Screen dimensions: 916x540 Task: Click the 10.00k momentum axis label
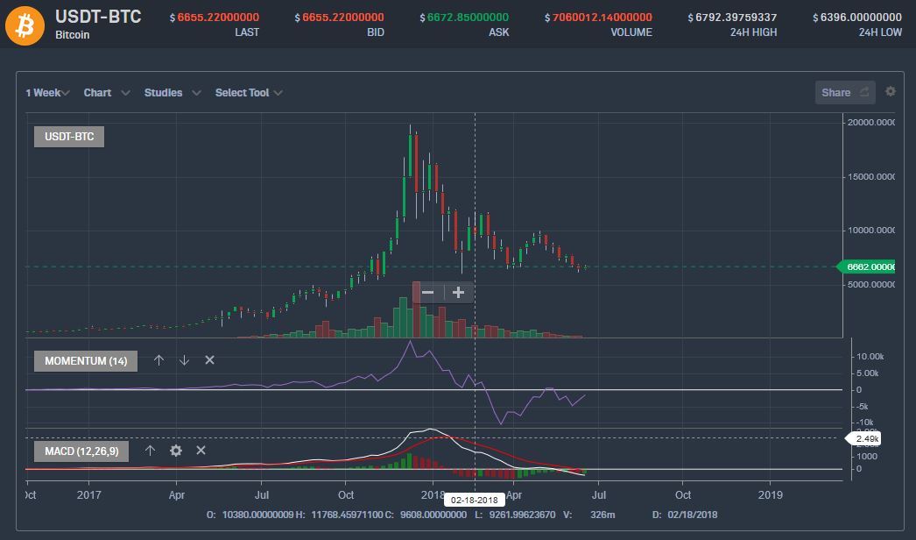pos(870,356)
